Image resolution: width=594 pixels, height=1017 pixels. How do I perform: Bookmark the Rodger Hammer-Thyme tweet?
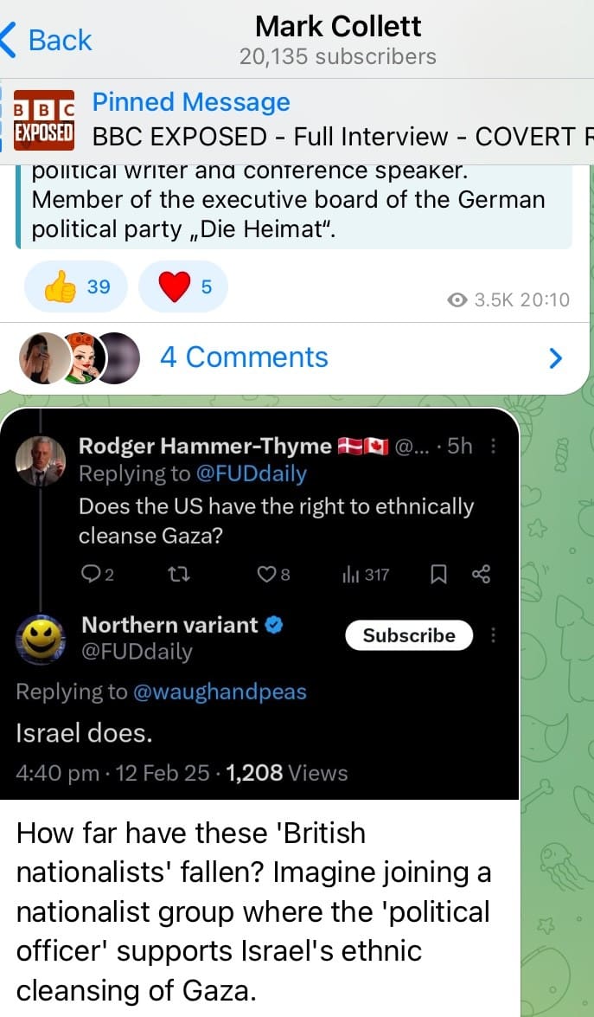(x=438, y=574)
